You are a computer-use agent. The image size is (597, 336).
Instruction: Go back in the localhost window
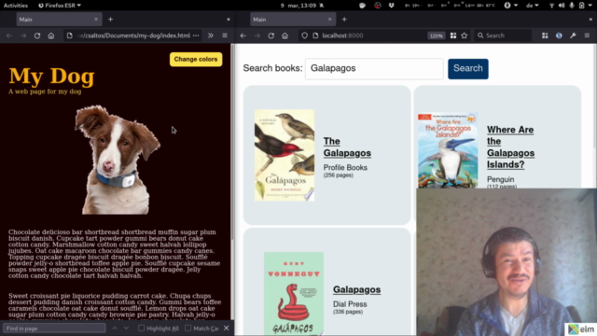243,35
